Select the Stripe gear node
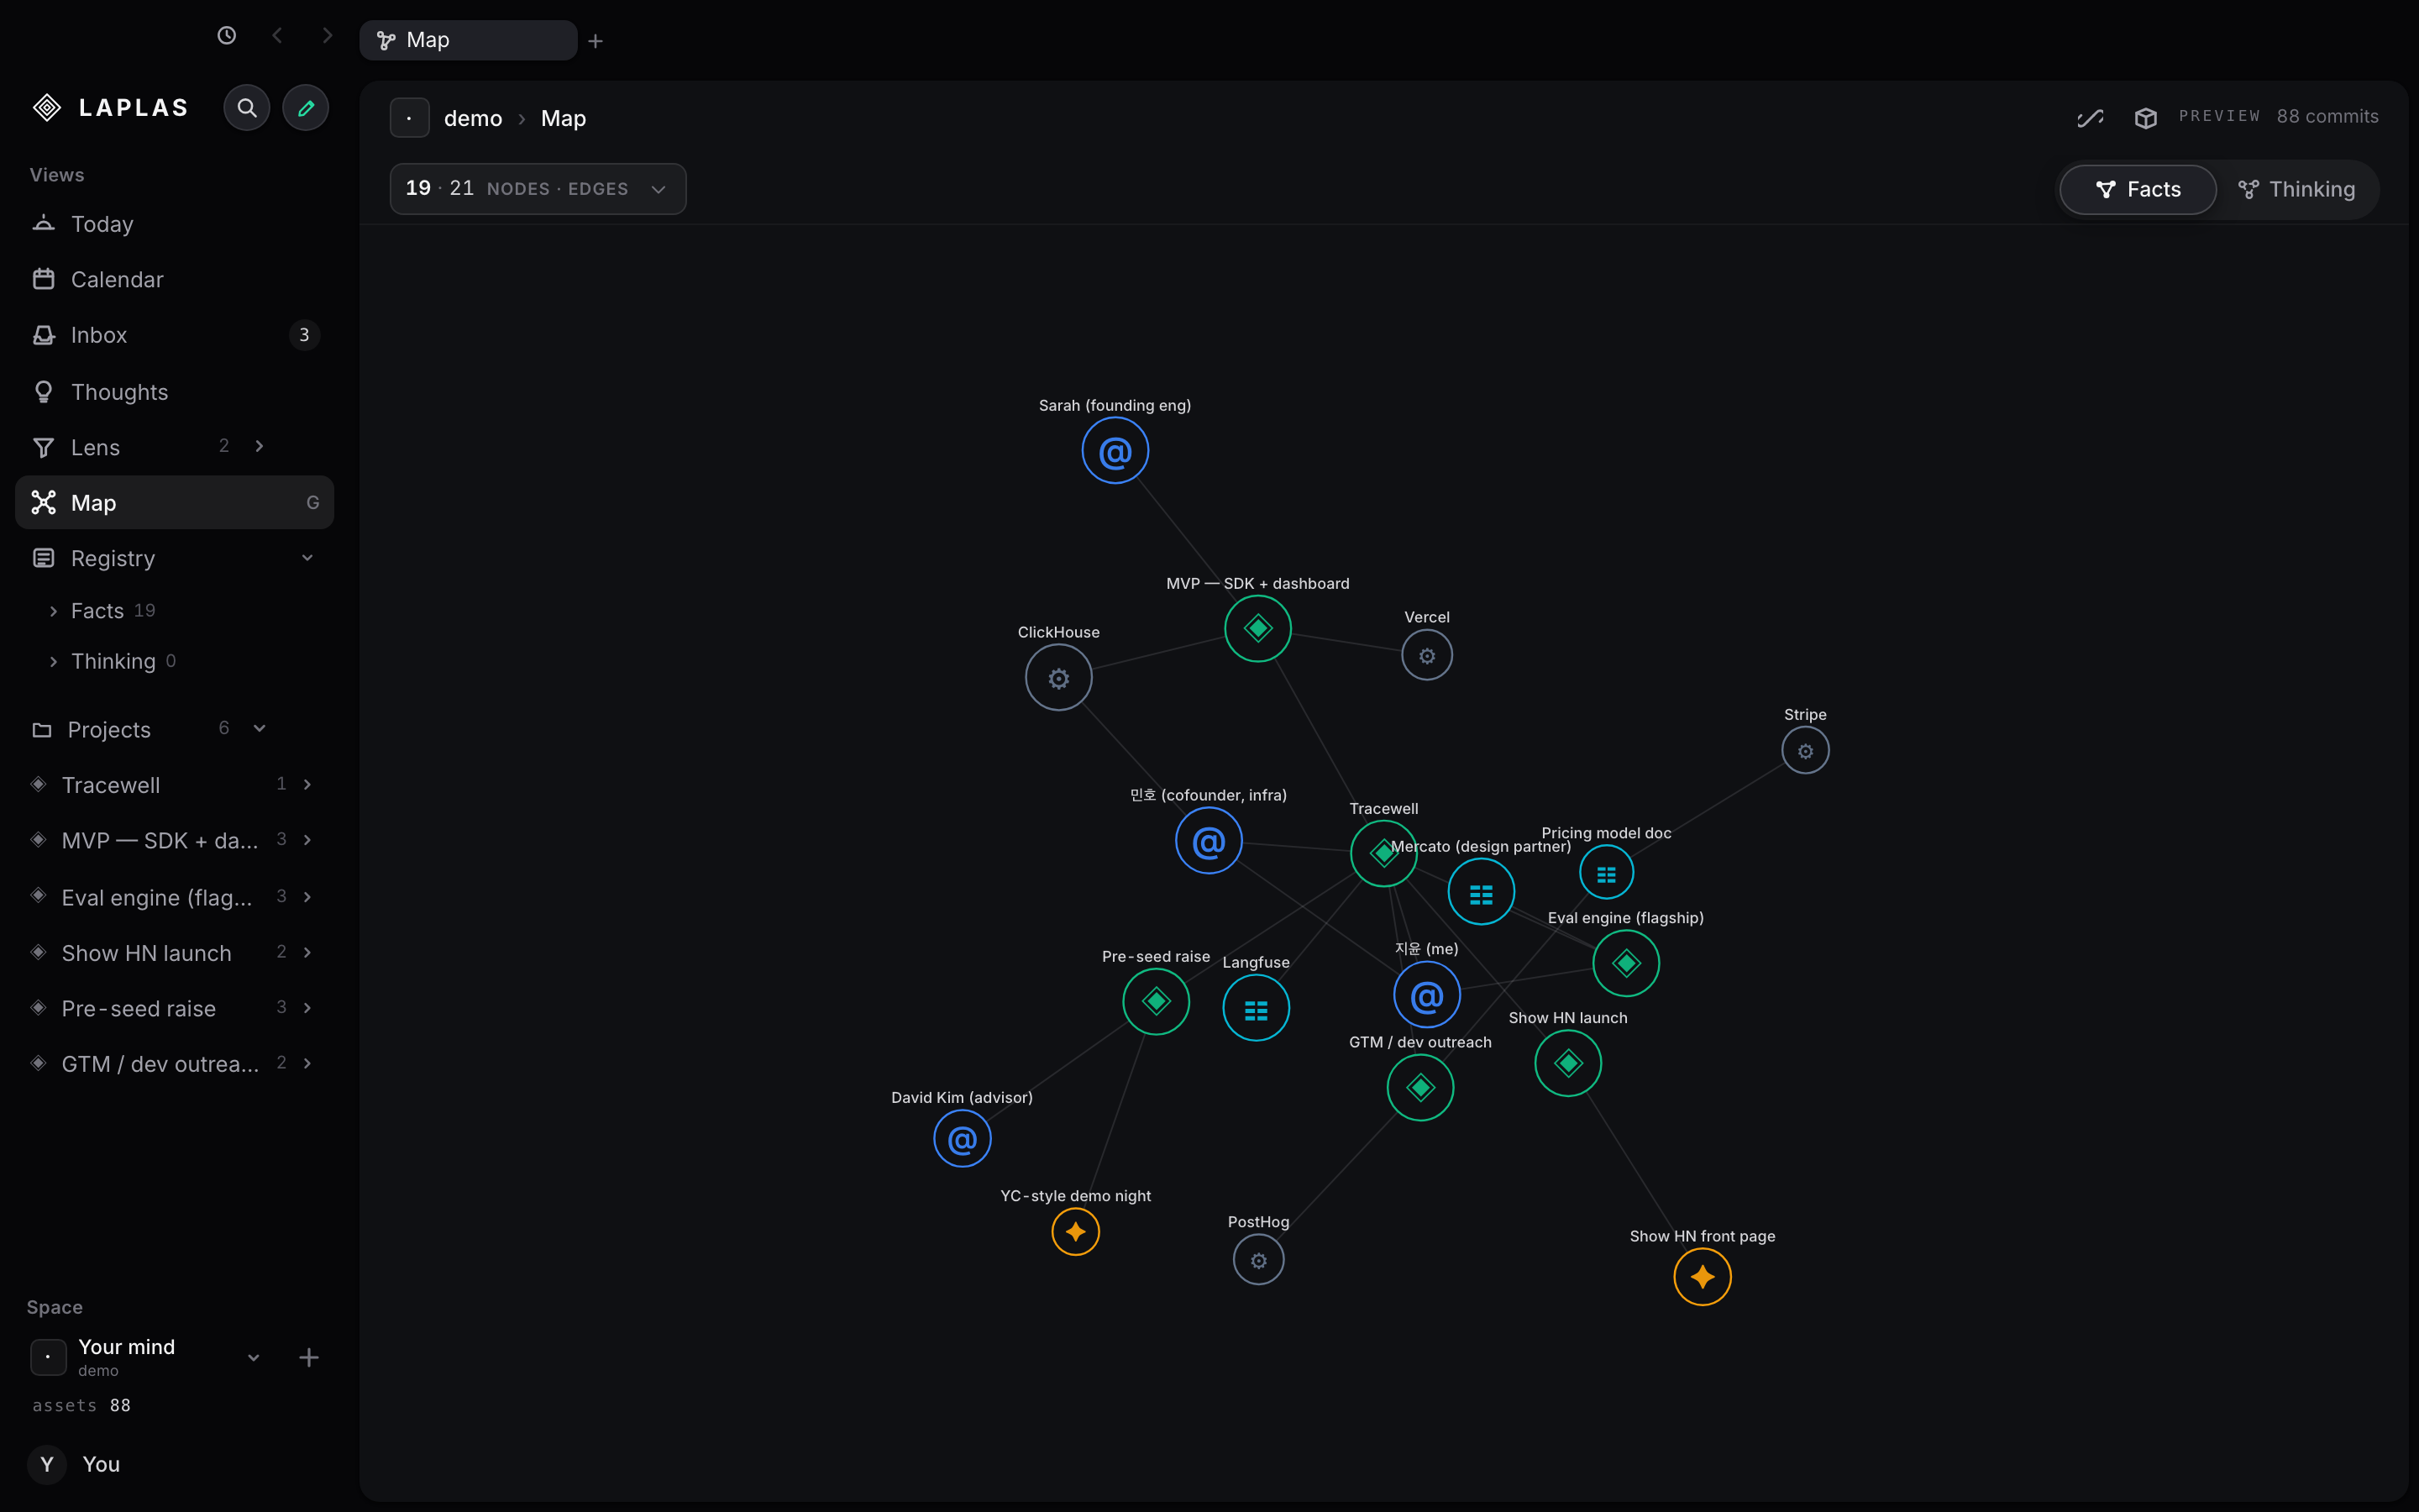This screenshot has width=2419, height=1512. pyautogui.click(x=1805, y=751)
